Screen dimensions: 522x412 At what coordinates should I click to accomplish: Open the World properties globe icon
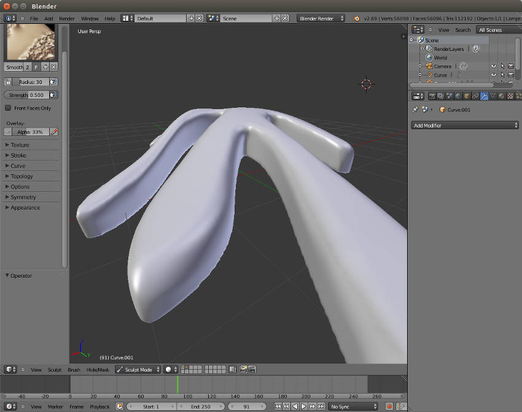tap(458, 96)
